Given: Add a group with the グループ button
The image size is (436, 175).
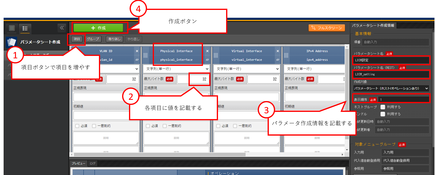Looking at the screenshot, I should coord(93,39).
